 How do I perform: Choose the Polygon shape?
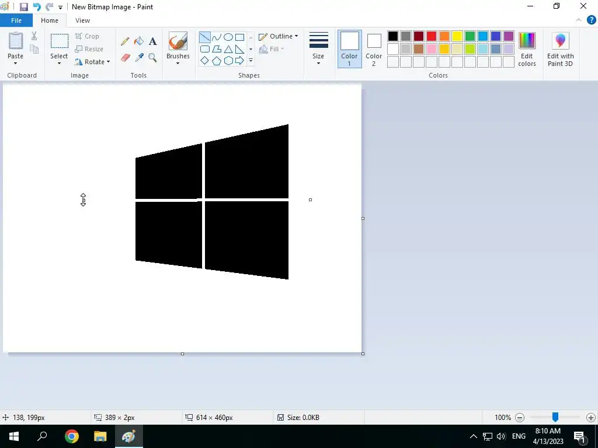coord(216,49)
